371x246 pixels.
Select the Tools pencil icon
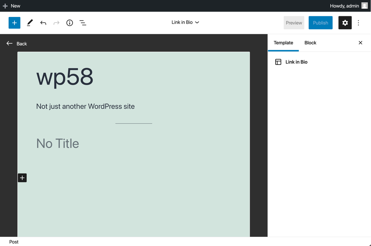pos(30,23)
